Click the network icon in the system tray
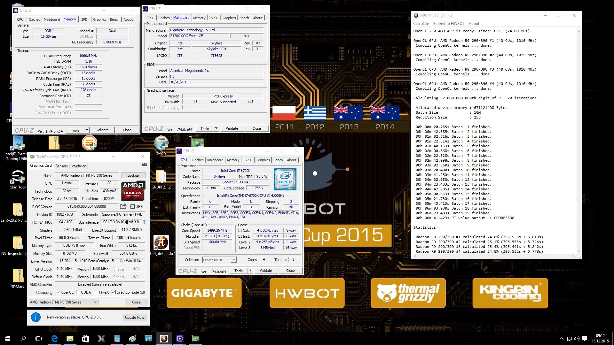The height and width of the screenshot is (345, 614). (x=569, y=339)
